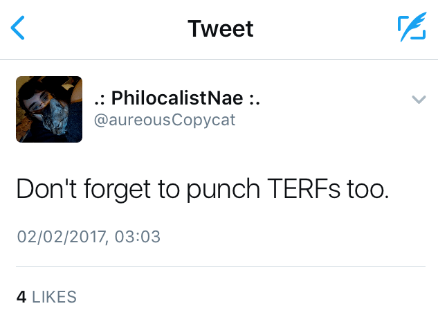Click the "02/02/2017" date of the tweet
Screen dimensions: 438x324
[x=62, y=237]
